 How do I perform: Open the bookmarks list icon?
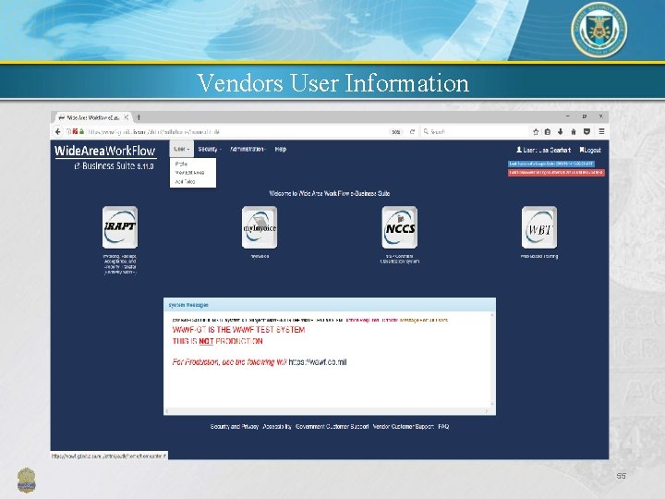(x=548, y=132)
